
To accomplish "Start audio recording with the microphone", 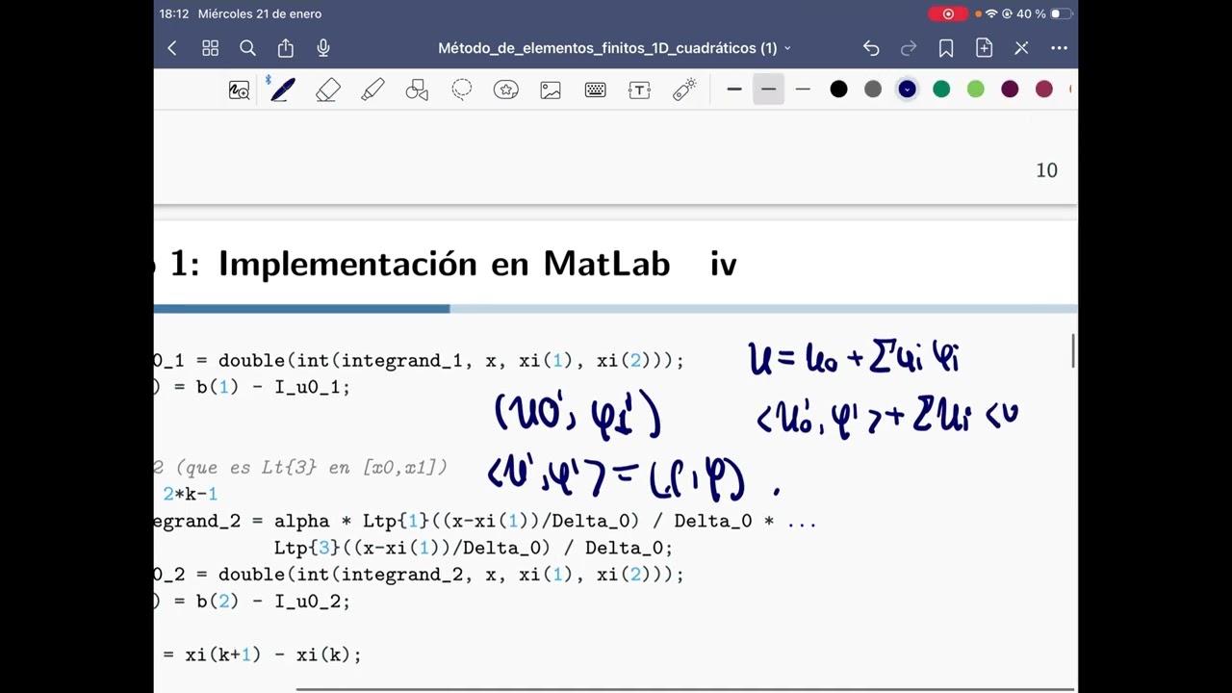I will (323, 48).
